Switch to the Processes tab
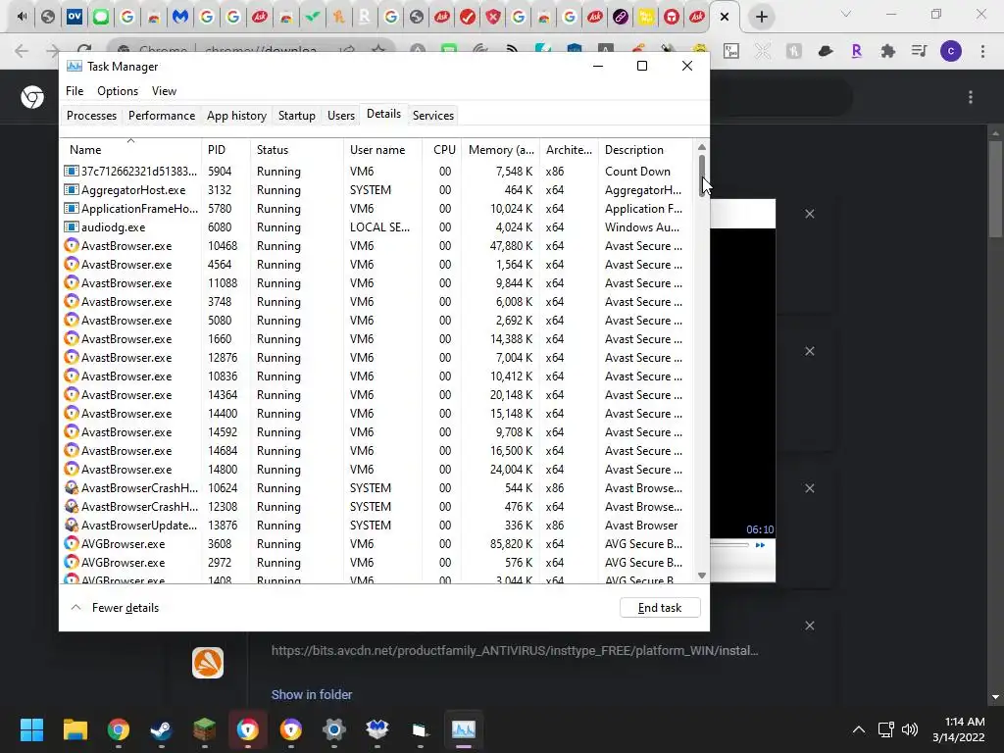This screenshot has height=753, width=1004. click(x=91, y=116)
